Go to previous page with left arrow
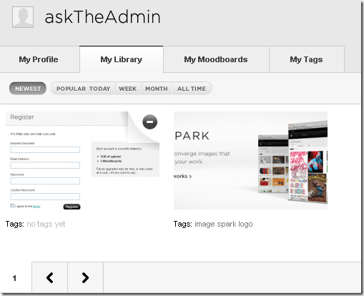 (50, 277)
